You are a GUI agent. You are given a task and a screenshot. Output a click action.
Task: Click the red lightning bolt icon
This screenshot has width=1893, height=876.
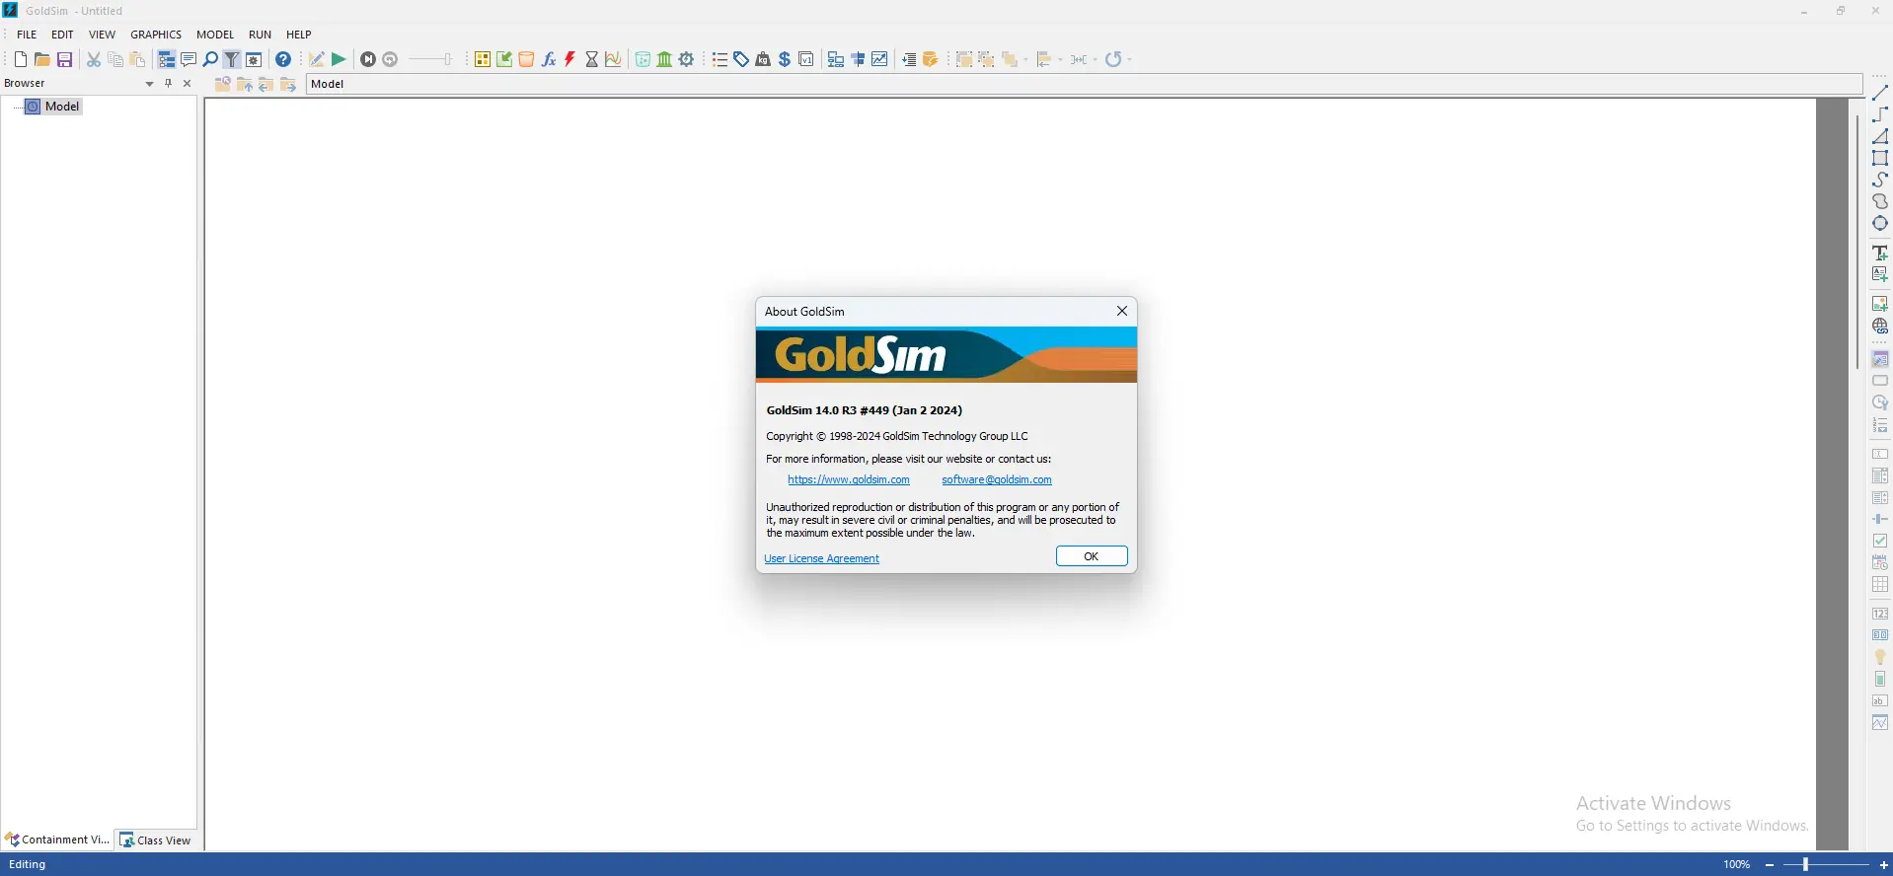pos(570,60)
